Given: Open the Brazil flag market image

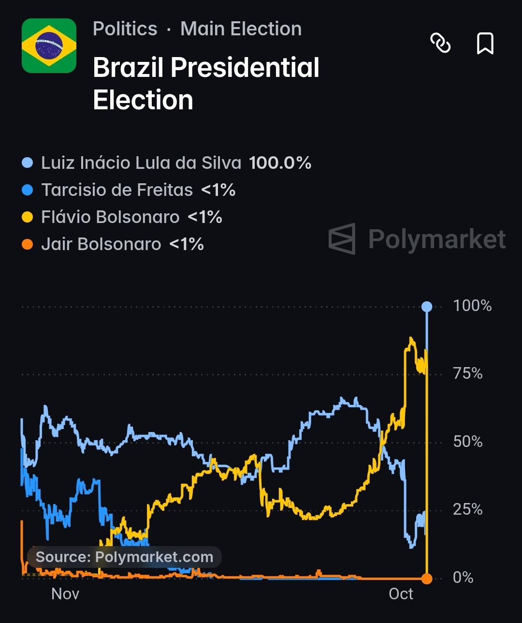Looking at the screenshot, I should tap(49, 46).
